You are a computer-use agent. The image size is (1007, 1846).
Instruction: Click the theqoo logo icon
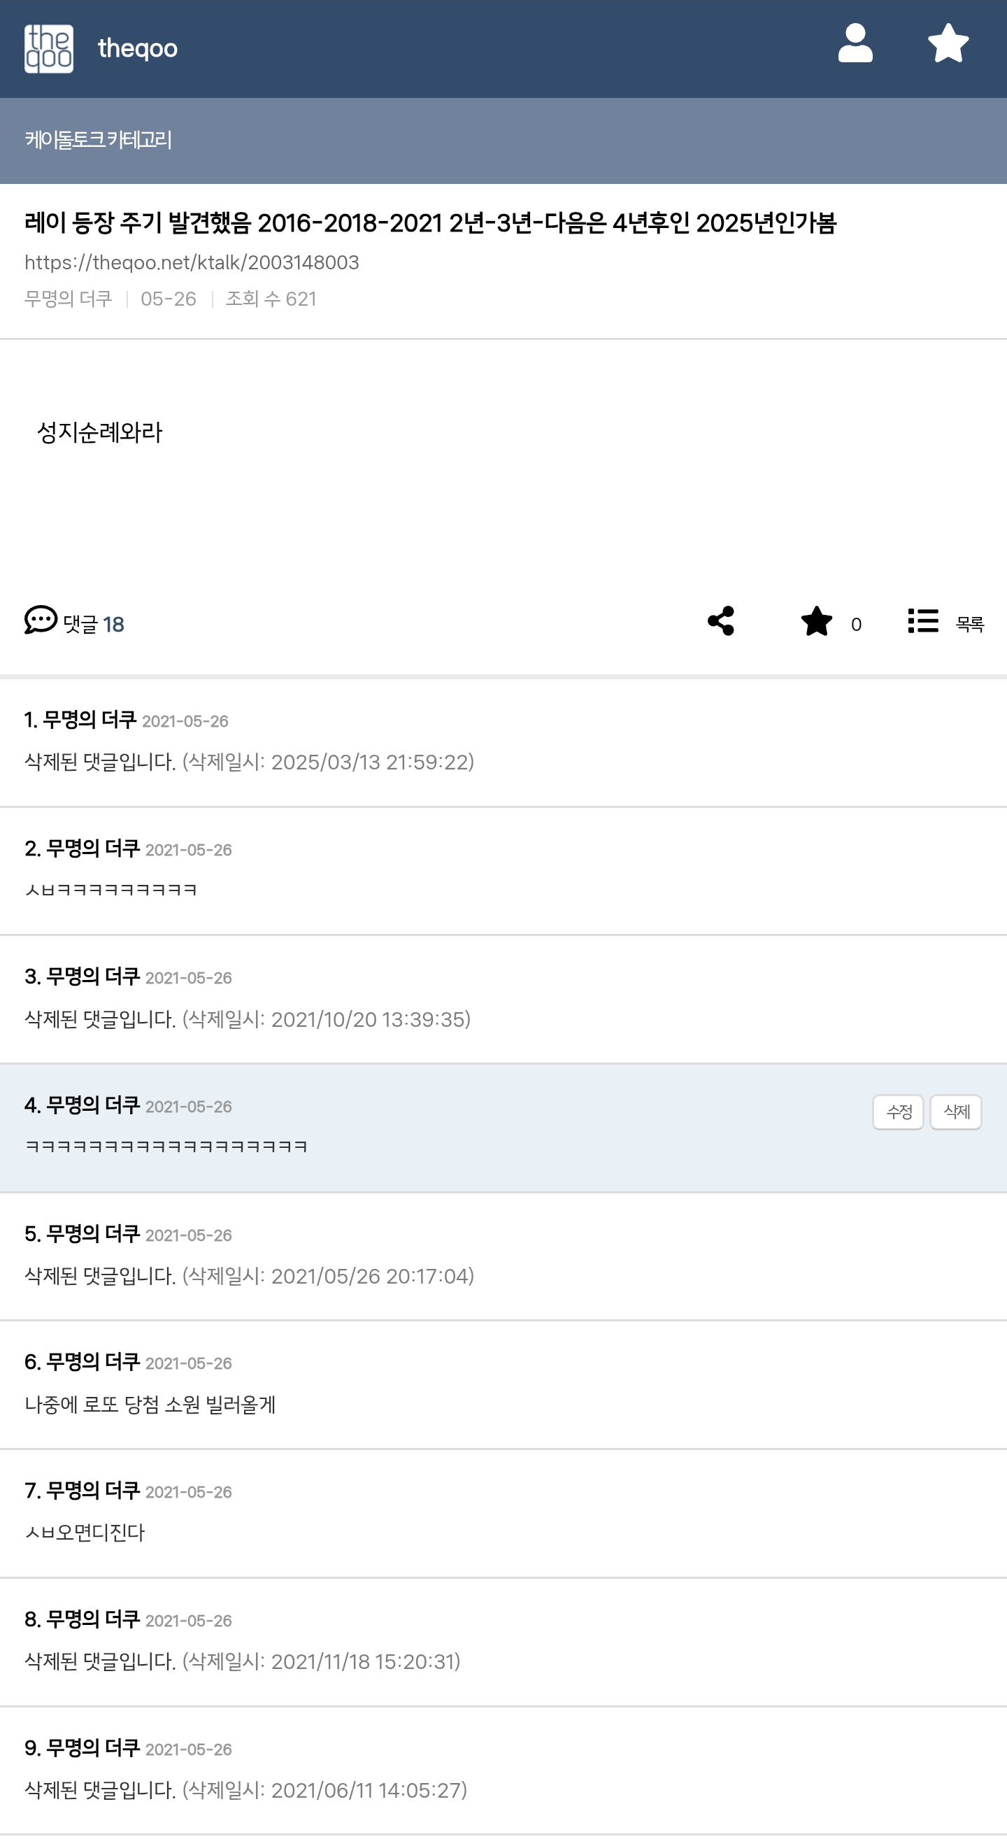[49, 49]
